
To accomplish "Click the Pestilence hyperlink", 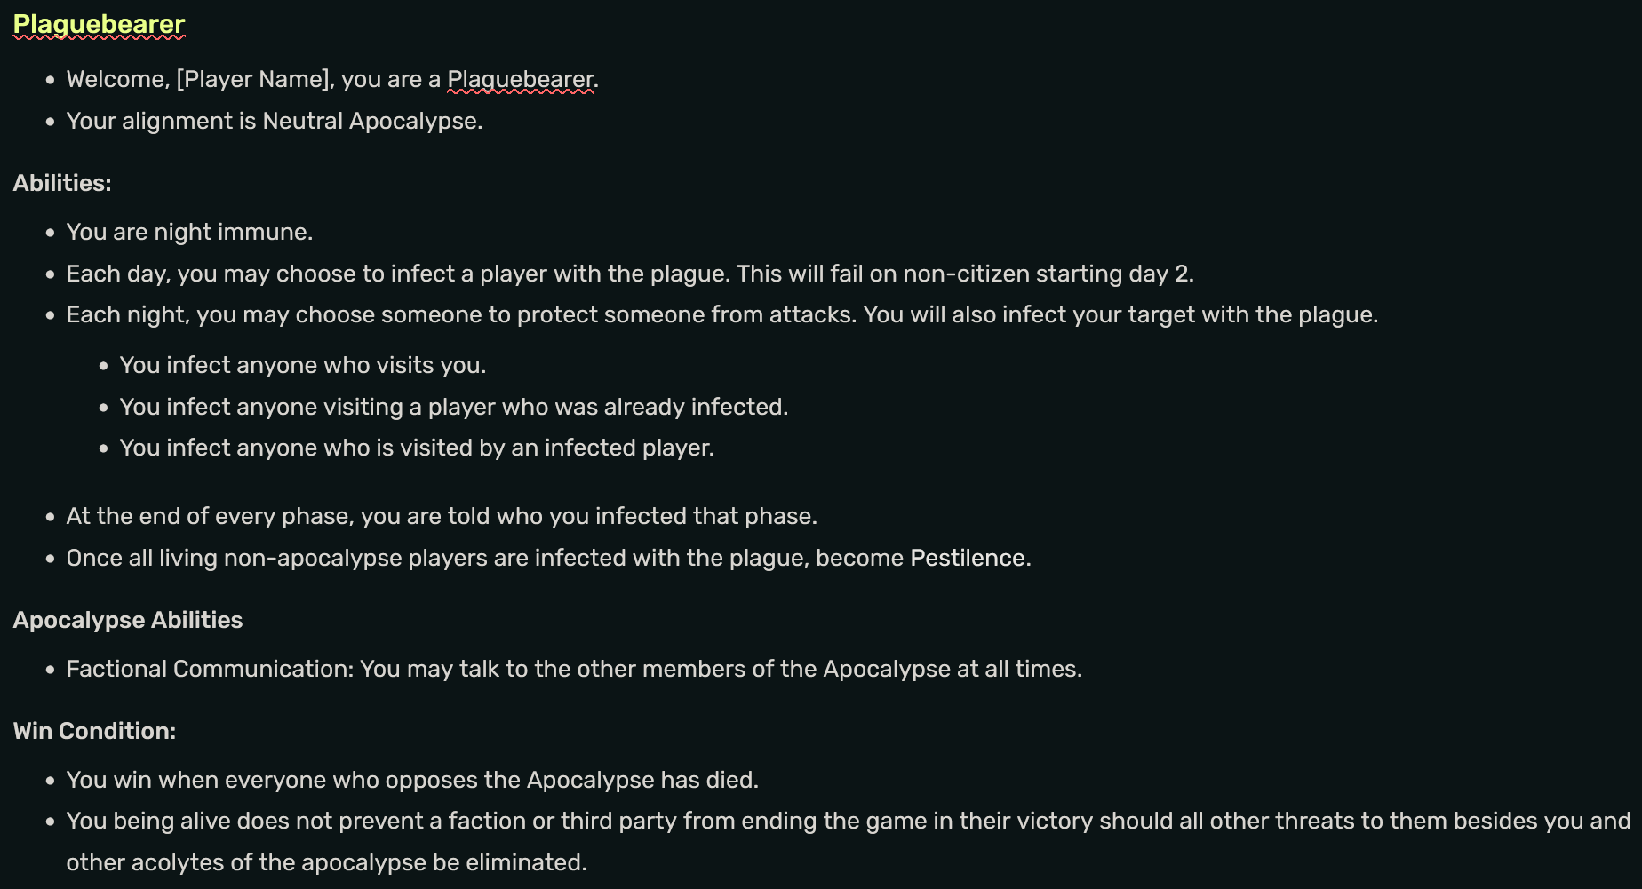I will tap(967, 558).
